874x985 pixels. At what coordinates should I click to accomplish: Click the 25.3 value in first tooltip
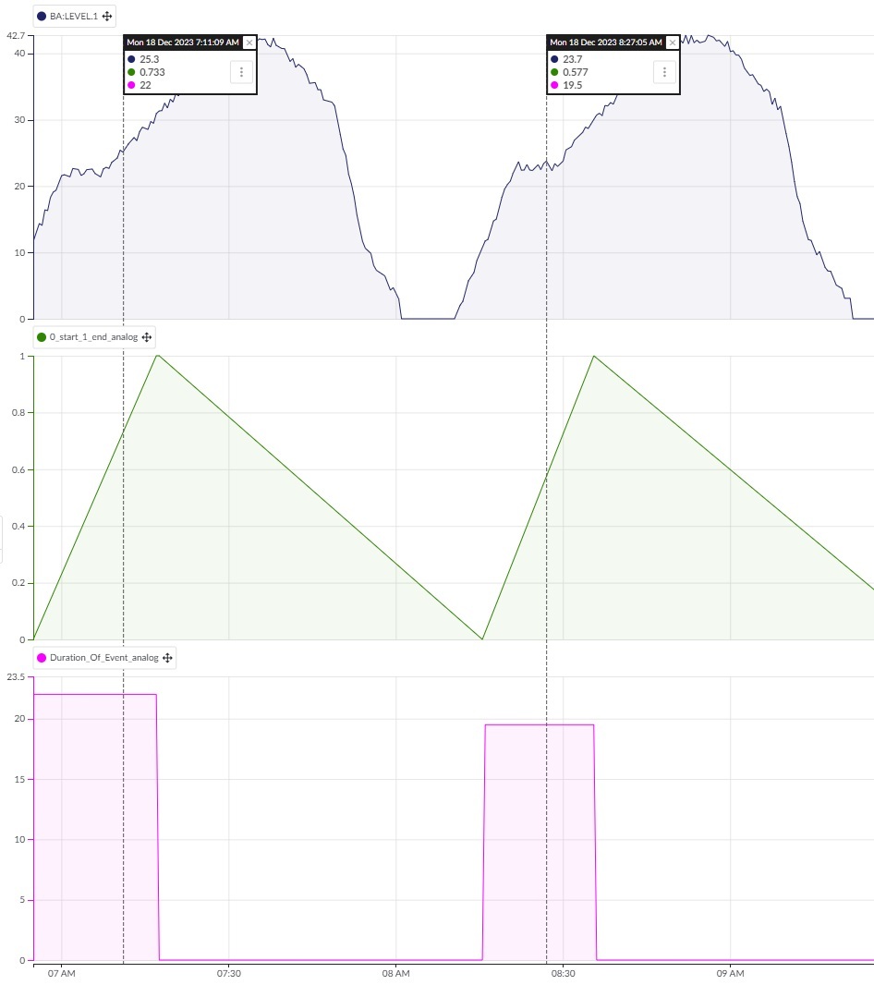click(150, 59)
